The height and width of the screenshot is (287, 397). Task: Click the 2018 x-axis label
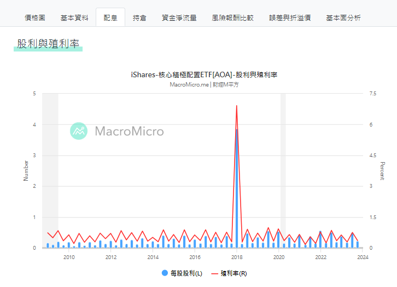[237, 257]
